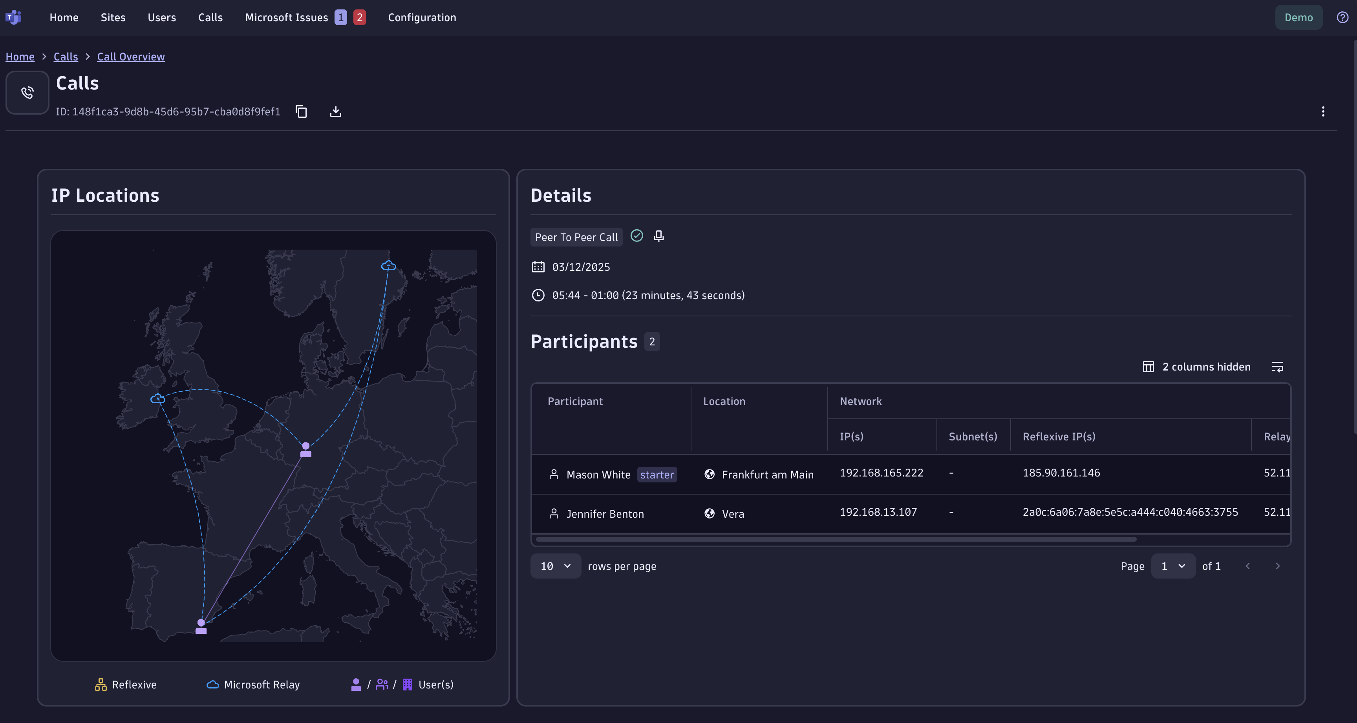This screenshot has height=723, width=1357.
Task: Click the Teams logo in the navigation bar
Action: point(14,17)
